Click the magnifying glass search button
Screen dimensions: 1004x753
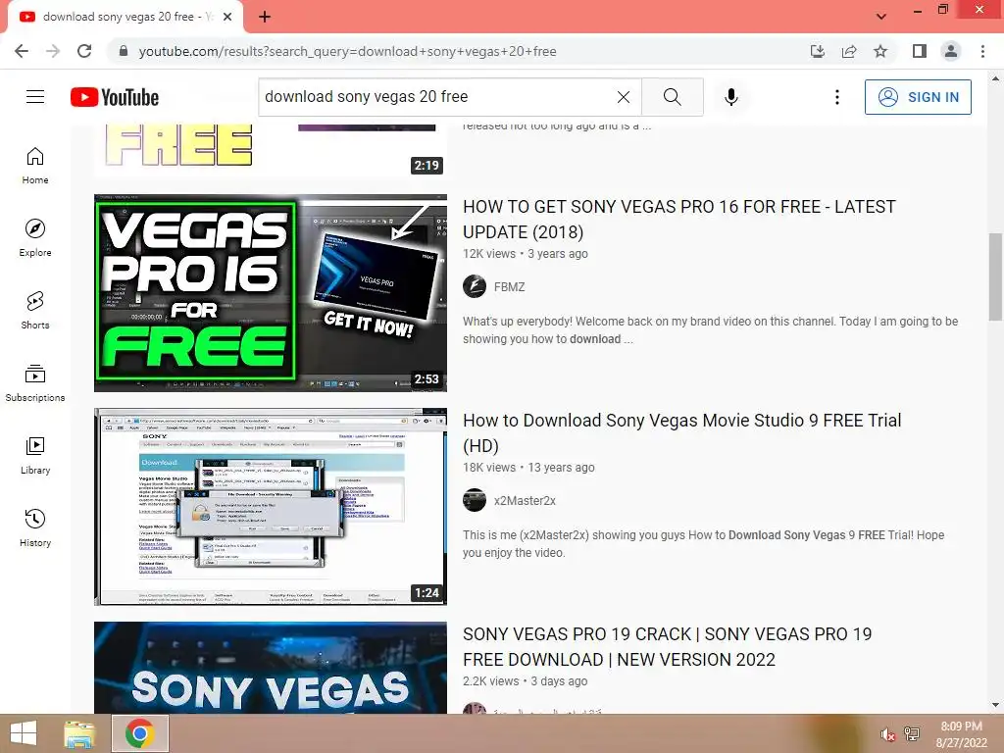pyautogui.click(x=673, y=97)
